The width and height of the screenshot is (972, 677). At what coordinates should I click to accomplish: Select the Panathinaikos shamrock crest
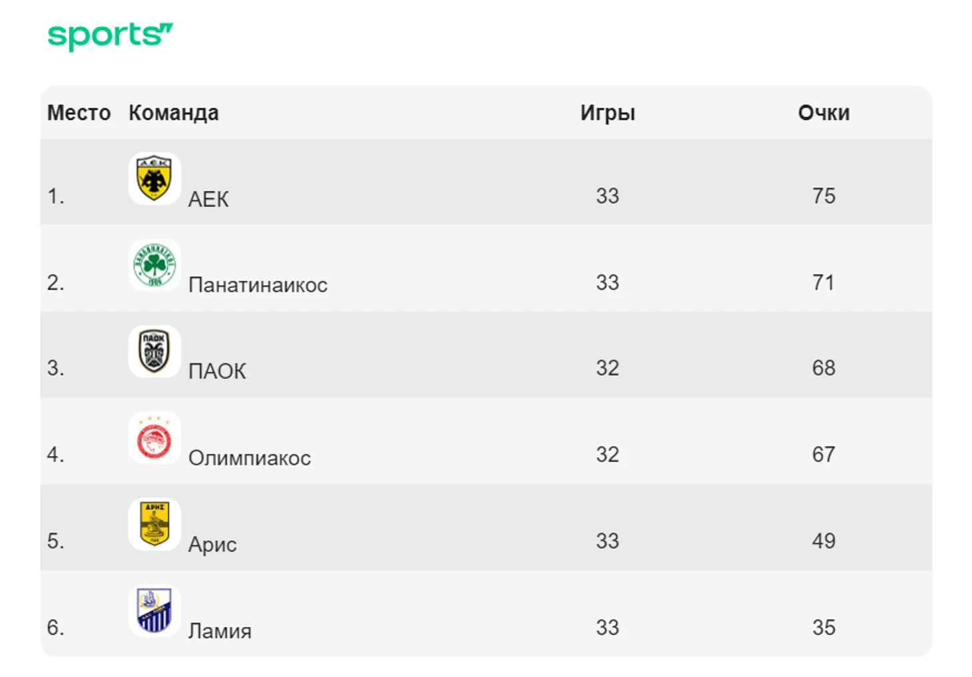pyautogui.click(x=154, y=265)
